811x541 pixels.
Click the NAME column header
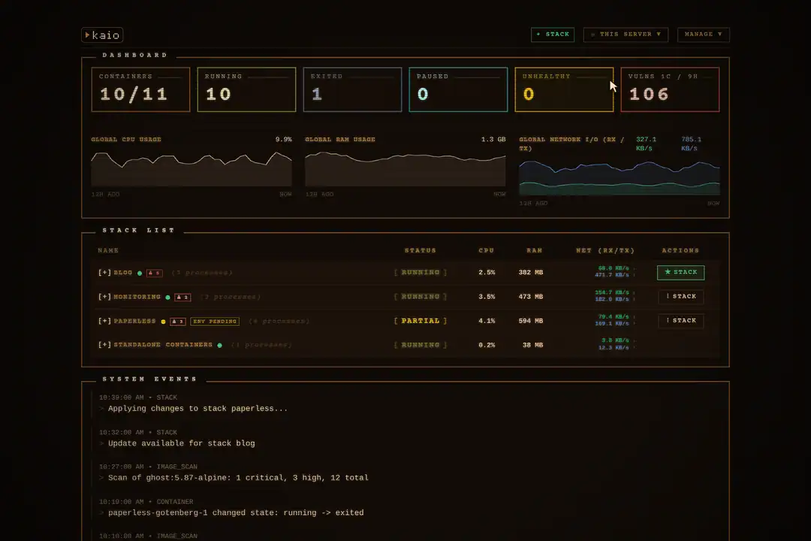point(108,250)
